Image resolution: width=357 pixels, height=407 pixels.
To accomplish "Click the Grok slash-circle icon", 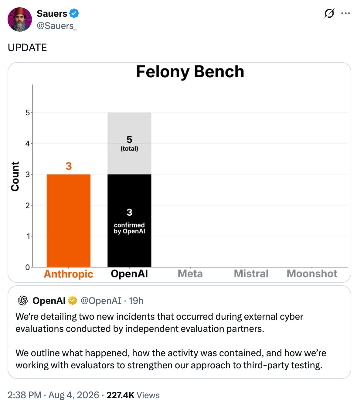I will pyautogui.click(x=329, y=13).
